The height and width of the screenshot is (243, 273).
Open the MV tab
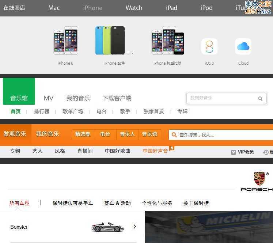(x=49, y=98)
